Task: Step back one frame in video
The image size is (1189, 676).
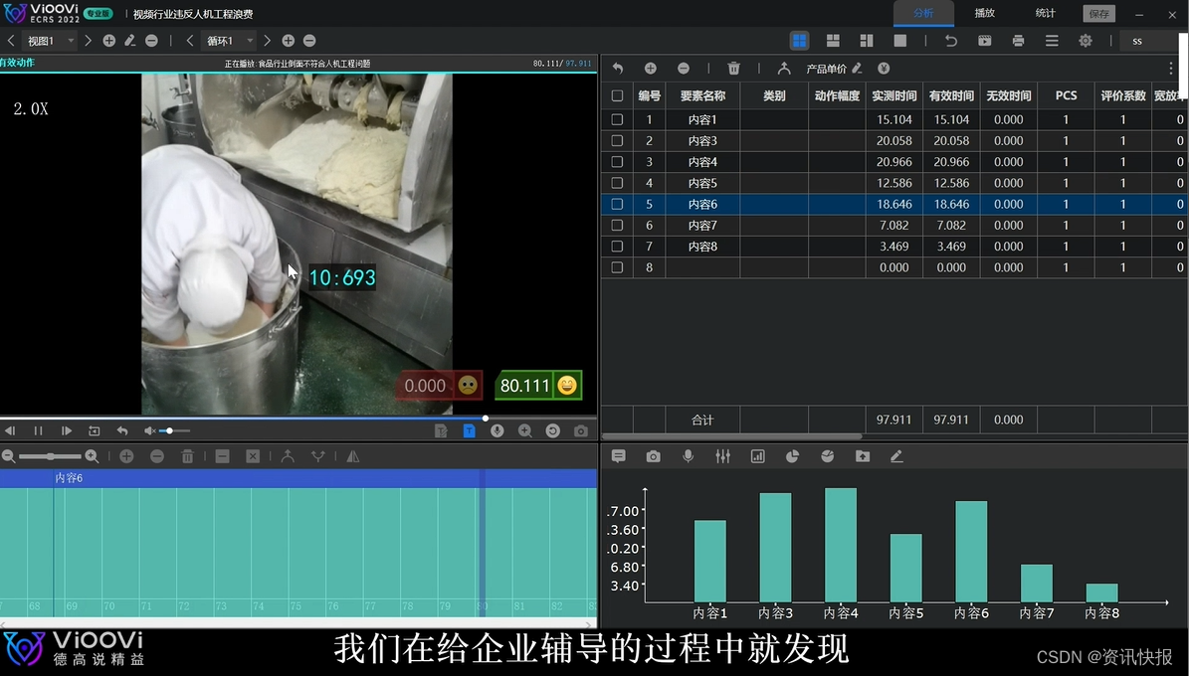Action: point(10,431)
